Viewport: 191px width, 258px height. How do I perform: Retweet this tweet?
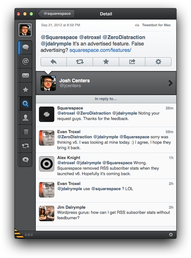pyautogui.click(x=80, y=62)
